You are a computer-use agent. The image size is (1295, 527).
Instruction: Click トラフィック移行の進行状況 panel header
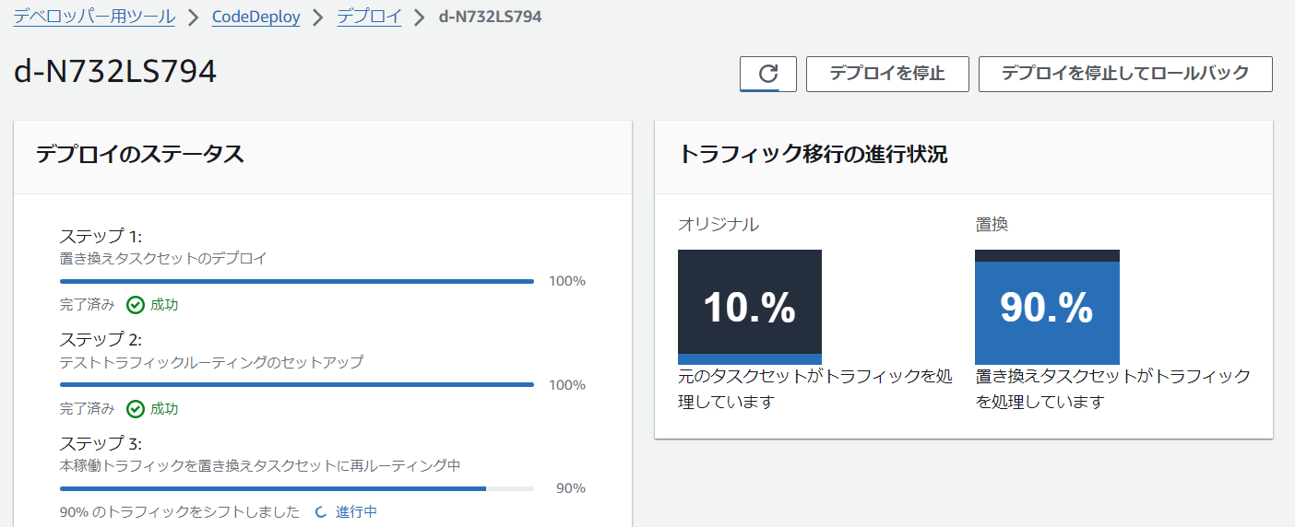coord(963,157)
